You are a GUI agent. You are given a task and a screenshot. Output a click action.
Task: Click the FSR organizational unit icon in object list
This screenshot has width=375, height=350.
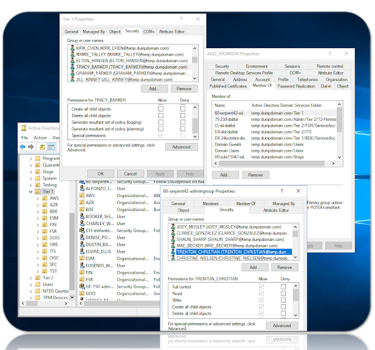click(82, 280)
